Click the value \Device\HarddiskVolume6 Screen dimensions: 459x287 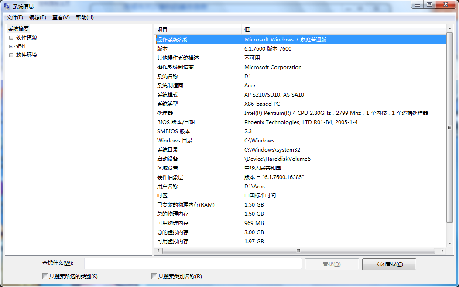point(277,159)
